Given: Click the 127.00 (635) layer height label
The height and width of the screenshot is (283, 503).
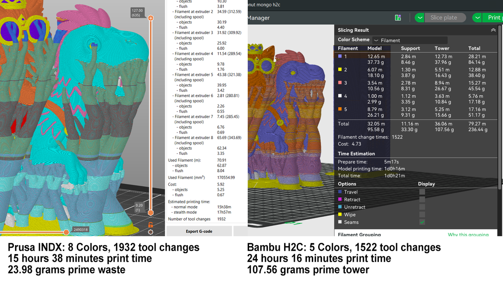Looking at the screenshot, I should tap(137, 13).
